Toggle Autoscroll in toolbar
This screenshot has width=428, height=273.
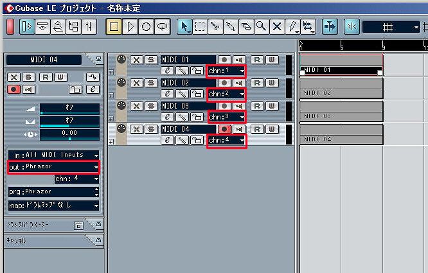click(330, 27)
